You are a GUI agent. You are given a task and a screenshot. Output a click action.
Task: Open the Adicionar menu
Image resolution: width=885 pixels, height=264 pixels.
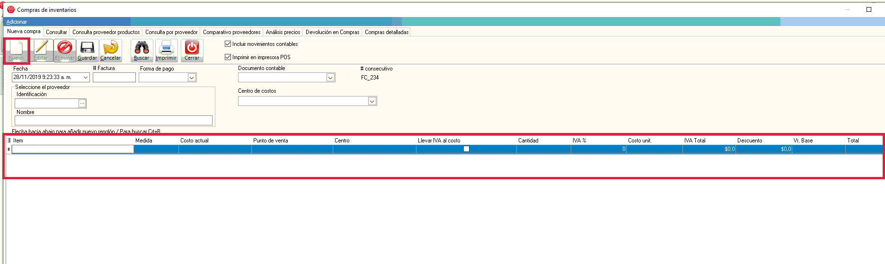coord(17,22)
